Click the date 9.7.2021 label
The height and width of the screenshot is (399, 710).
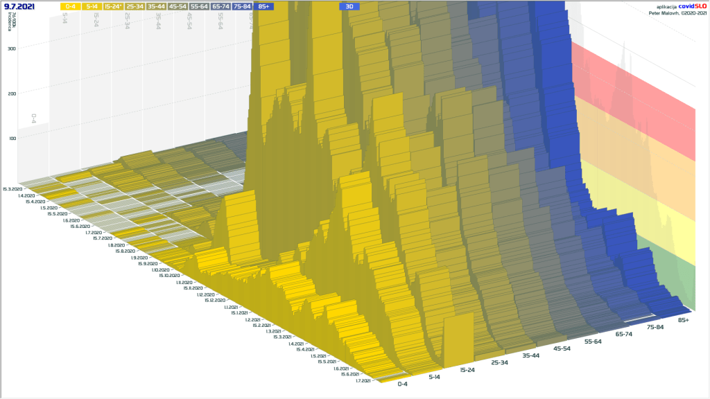tap(20, 6)
